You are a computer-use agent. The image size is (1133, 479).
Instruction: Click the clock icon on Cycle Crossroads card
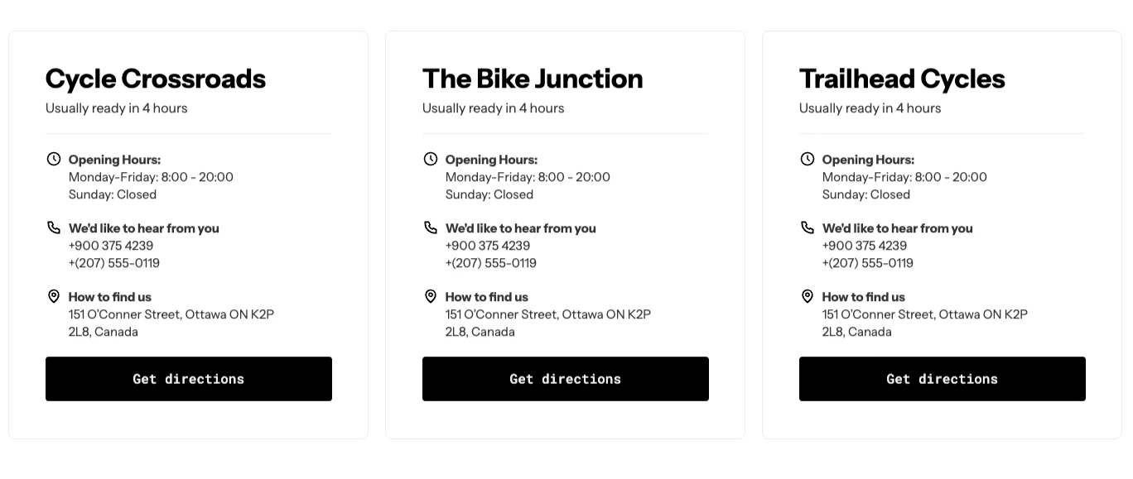click(54, 159)
